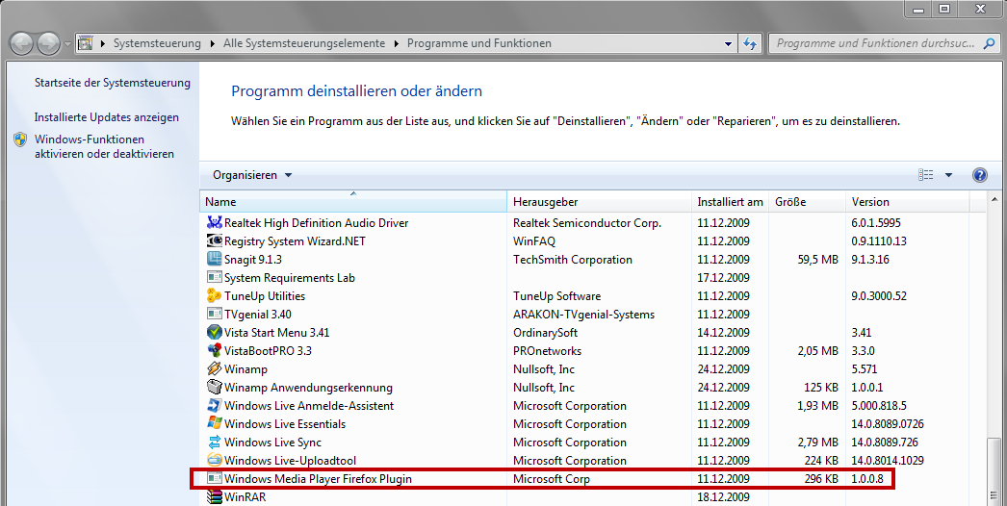Click the Snagit 9.1.3 icon

click(215, 260)
